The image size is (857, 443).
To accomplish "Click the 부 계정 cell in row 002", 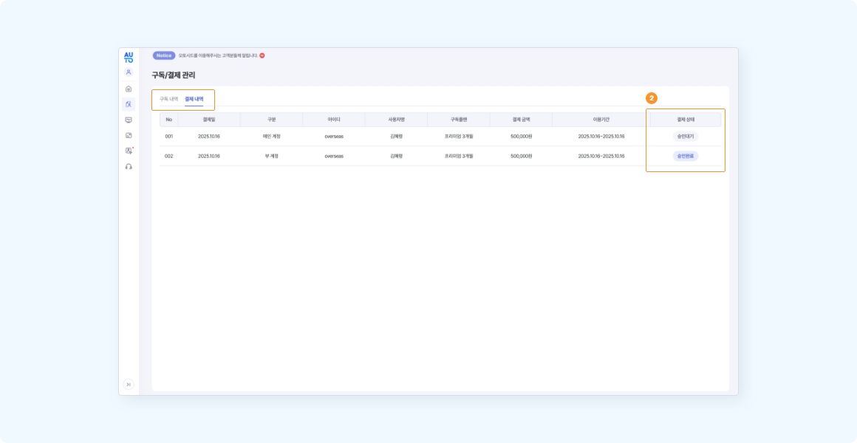I will click(272, 156).
